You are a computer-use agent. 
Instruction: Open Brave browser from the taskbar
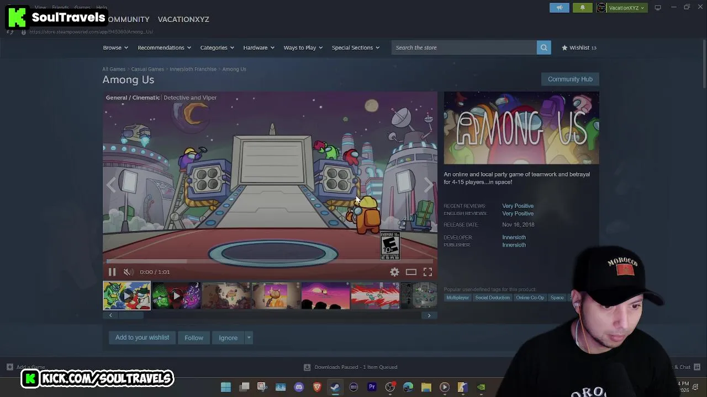[x=317, y=387]
